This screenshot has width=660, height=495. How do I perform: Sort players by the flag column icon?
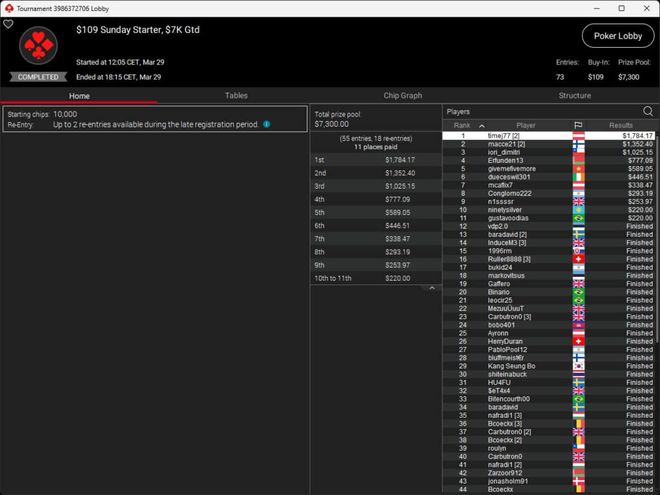click(x=578, y=126)
